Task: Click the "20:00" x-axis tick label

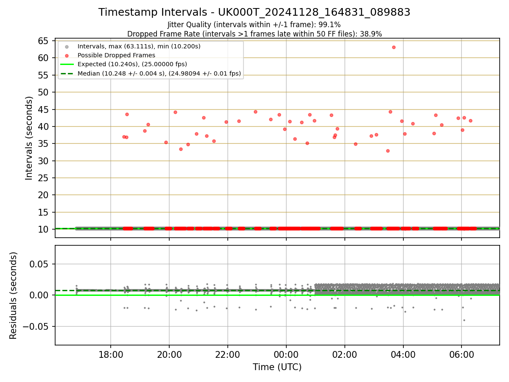Action: pyautogui.click(x=169, y=354)
